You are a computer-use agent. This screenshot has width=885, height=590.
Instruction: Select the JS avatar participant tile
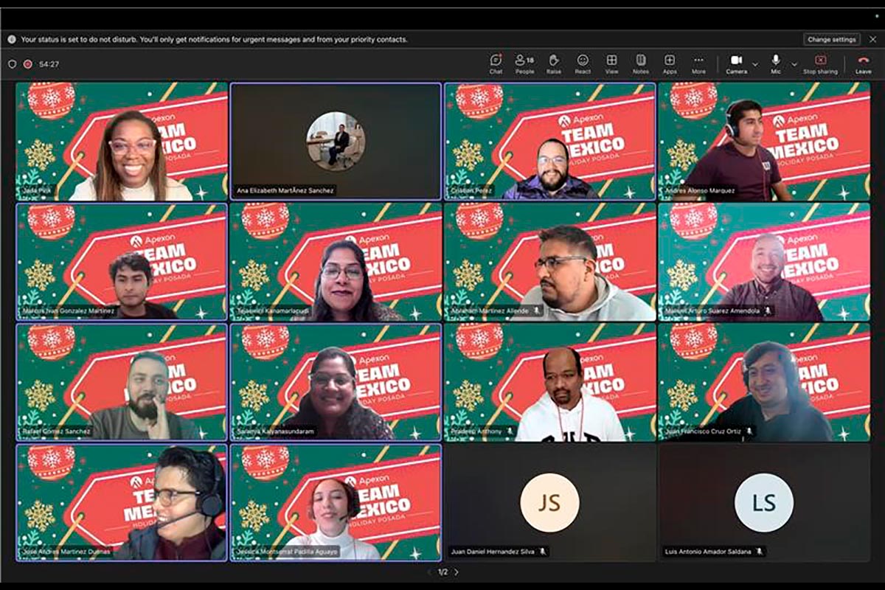click(549, 502)
